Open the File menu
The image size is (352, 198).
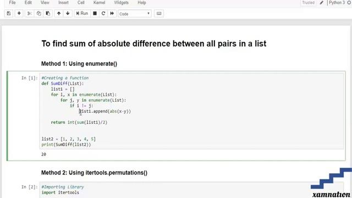point(12,3)
